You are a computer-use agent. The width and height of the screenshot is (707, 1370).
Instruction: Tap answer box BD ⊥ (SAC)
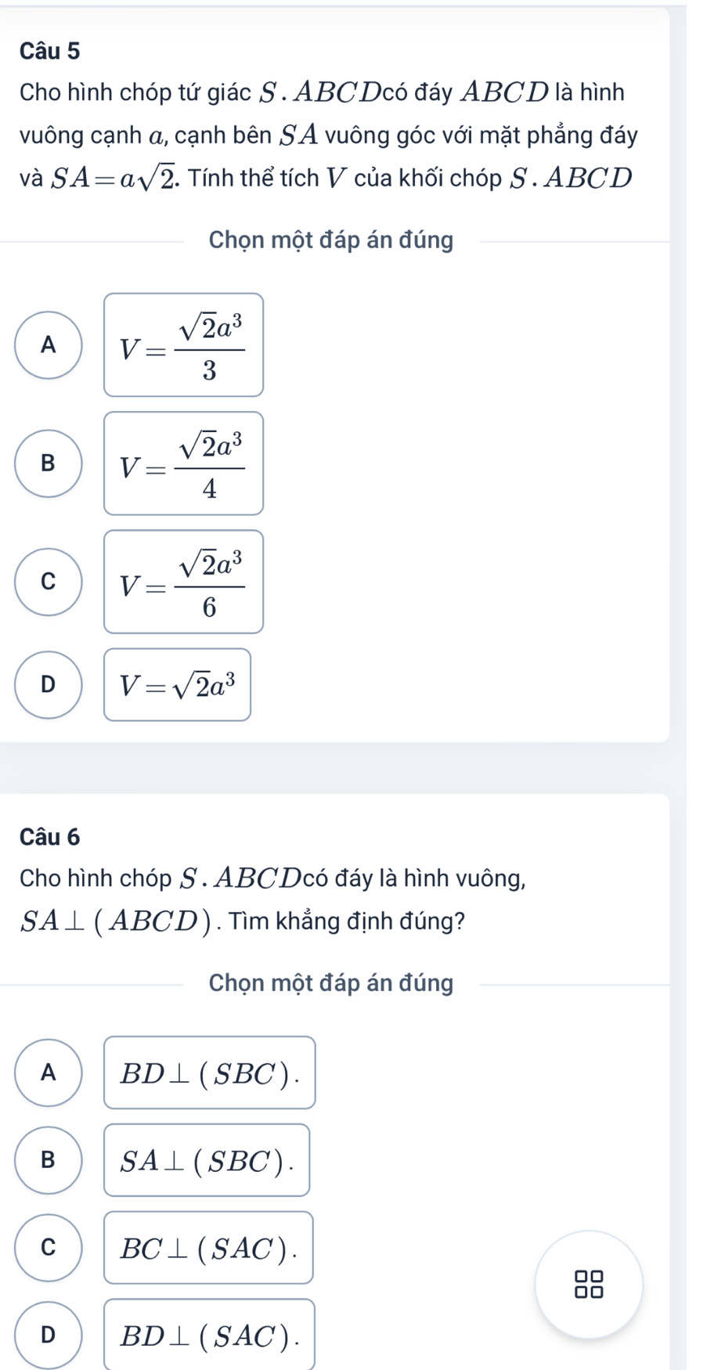pyautogui.click(x=209, y=1335)
